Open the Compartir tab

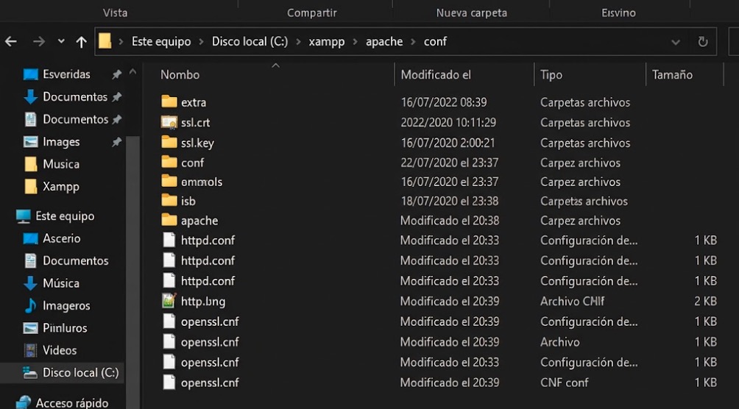312,13
